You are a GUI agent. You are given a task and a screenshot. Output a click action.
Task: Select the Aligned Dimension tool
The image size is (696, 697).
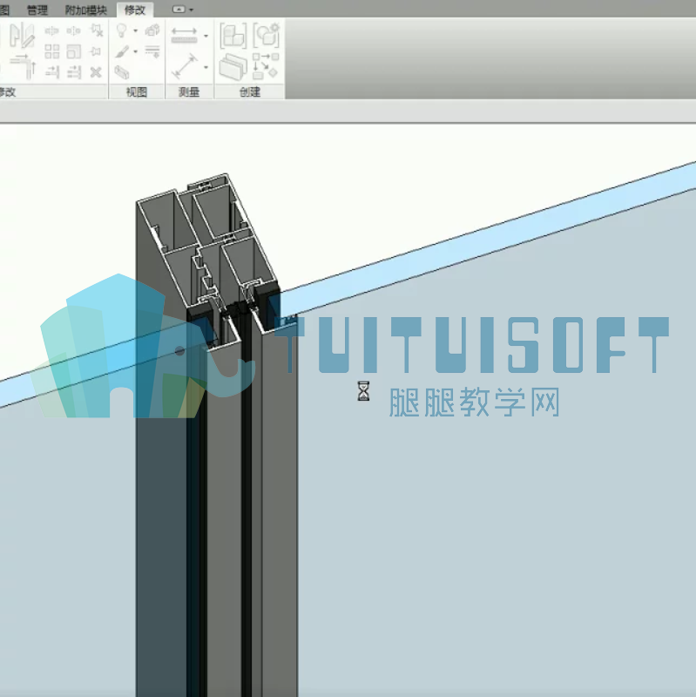point(184,66)
